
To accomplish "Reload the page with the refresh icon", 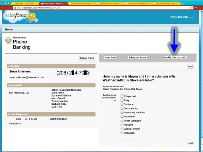I will pos(10,8).
